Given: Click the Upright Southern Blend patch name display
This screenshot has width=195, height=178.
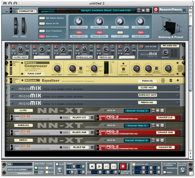Looking at the screenshot, I should click(x=106, y=11).
